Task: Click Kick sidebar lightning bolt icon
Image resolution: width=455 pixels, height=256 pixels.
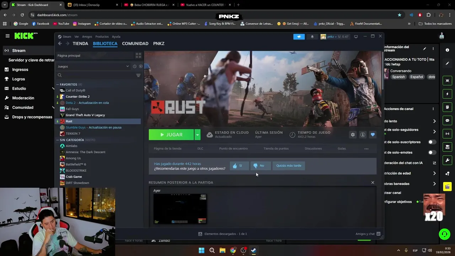Action: [447, 94]
